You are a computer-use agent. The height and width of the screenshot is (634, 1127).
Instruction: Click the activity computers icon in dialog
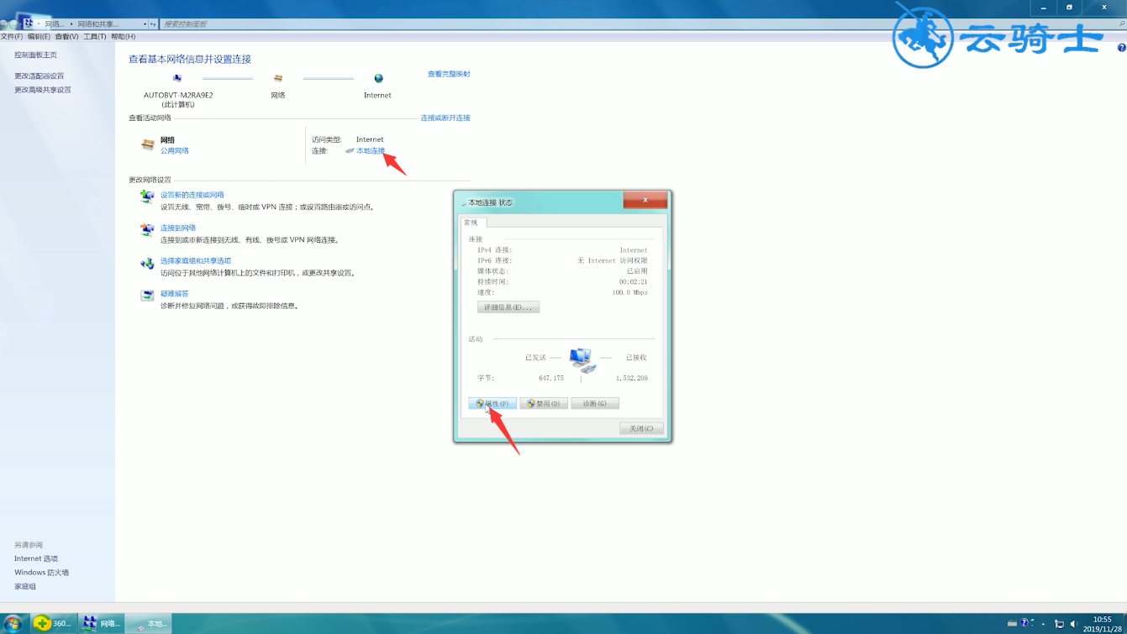tap(582, 360)
